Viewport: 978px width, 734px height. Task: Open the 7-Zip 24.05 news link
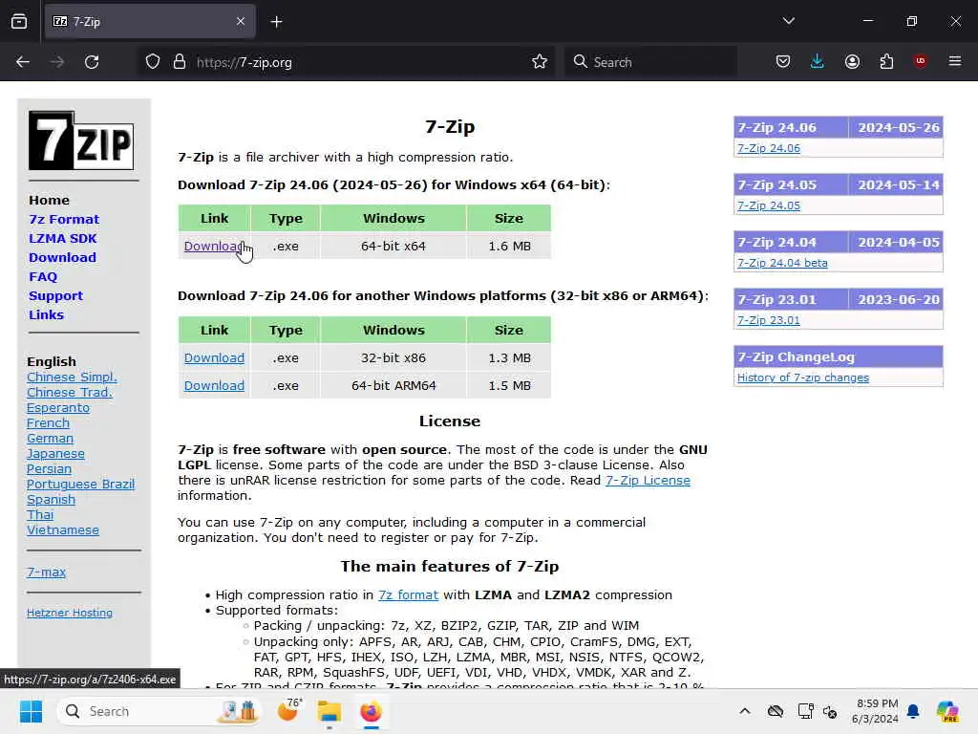[769, 205]
